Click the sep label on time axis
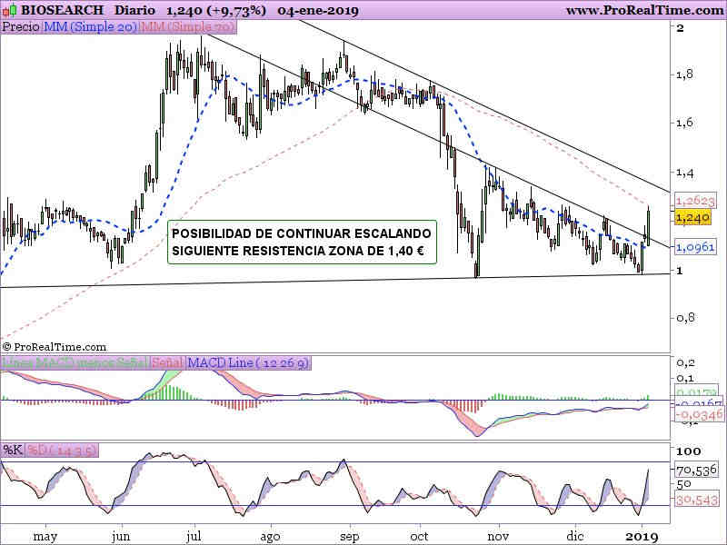Image resolution: width=727 pixels, height=545 pixels. pos(350,537)
